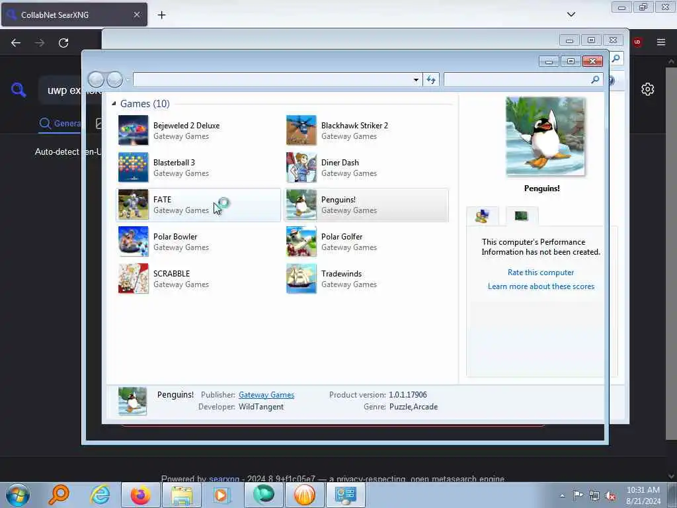Click the uBlock Origin extension icon

(637, 42)
